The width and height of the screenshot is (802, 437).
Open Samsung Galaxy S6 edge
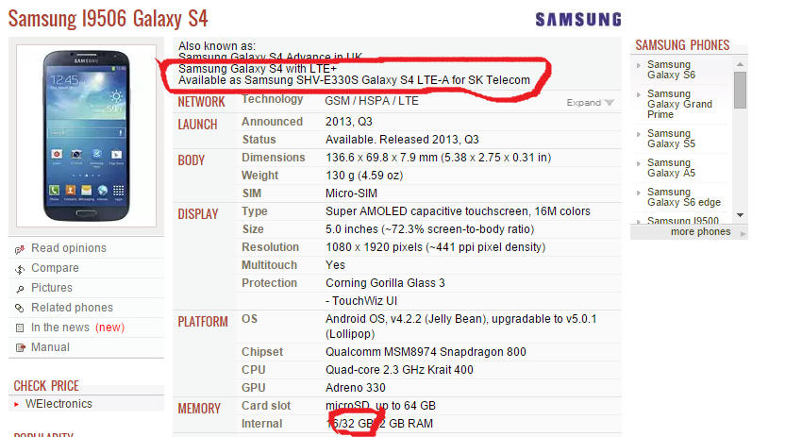tap(684, 197)
